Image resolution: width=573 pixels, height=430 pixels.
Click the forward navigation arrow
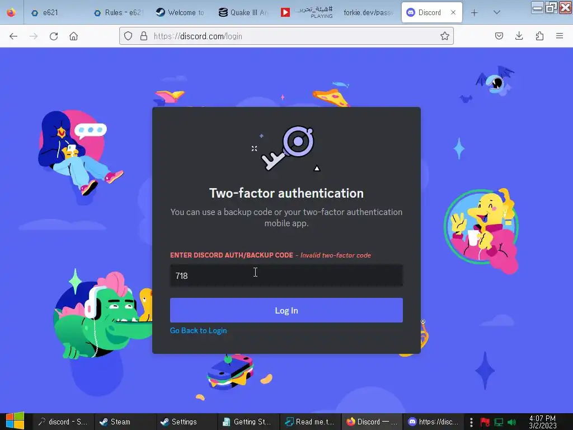click(34, 36)
